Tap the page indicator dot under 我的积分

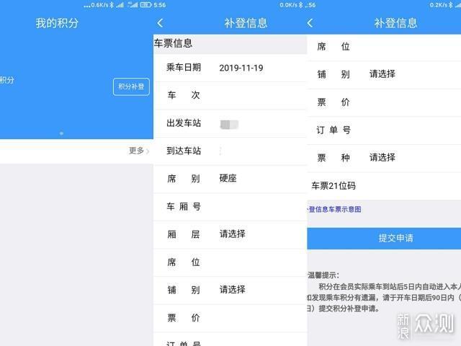point(61,133)
